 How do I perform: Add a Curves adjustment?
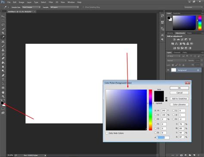[182, 40]
